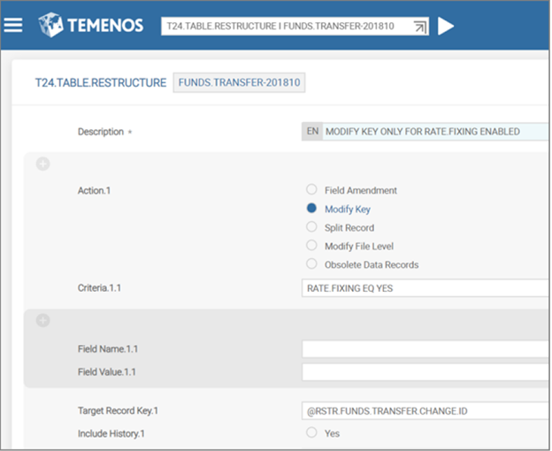This screenshot has height=451, width=552.
Task: Select Obsolete Data Records radio button
Action: (311, 264)
